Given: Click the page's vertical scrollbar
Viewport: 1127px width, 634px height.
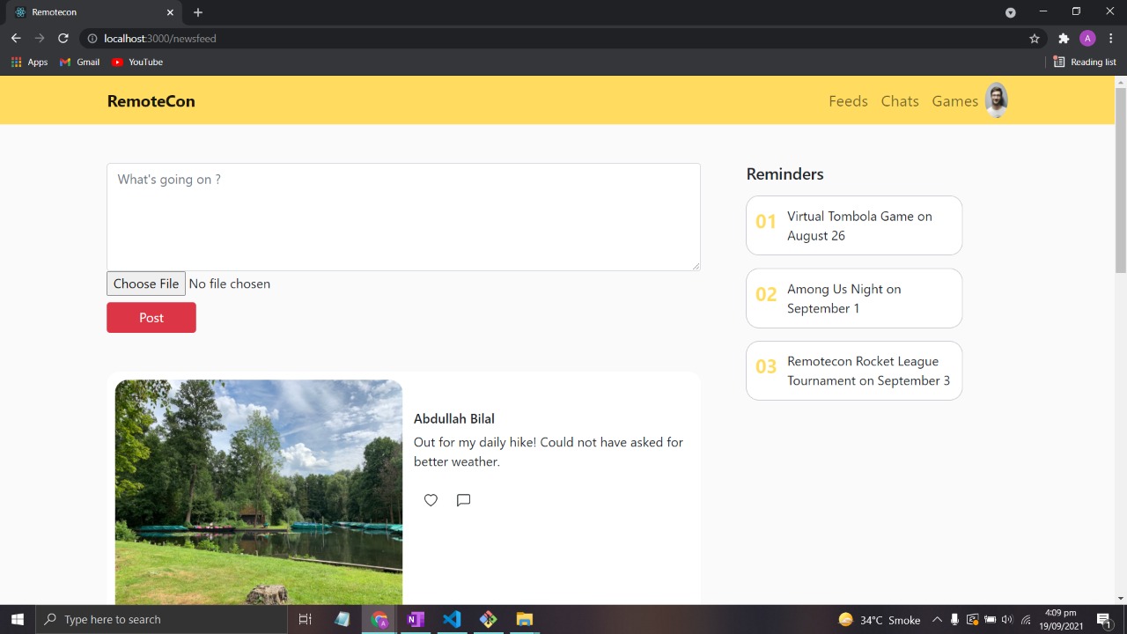Looking at the screenshot, I should (x=1121, y=181).
